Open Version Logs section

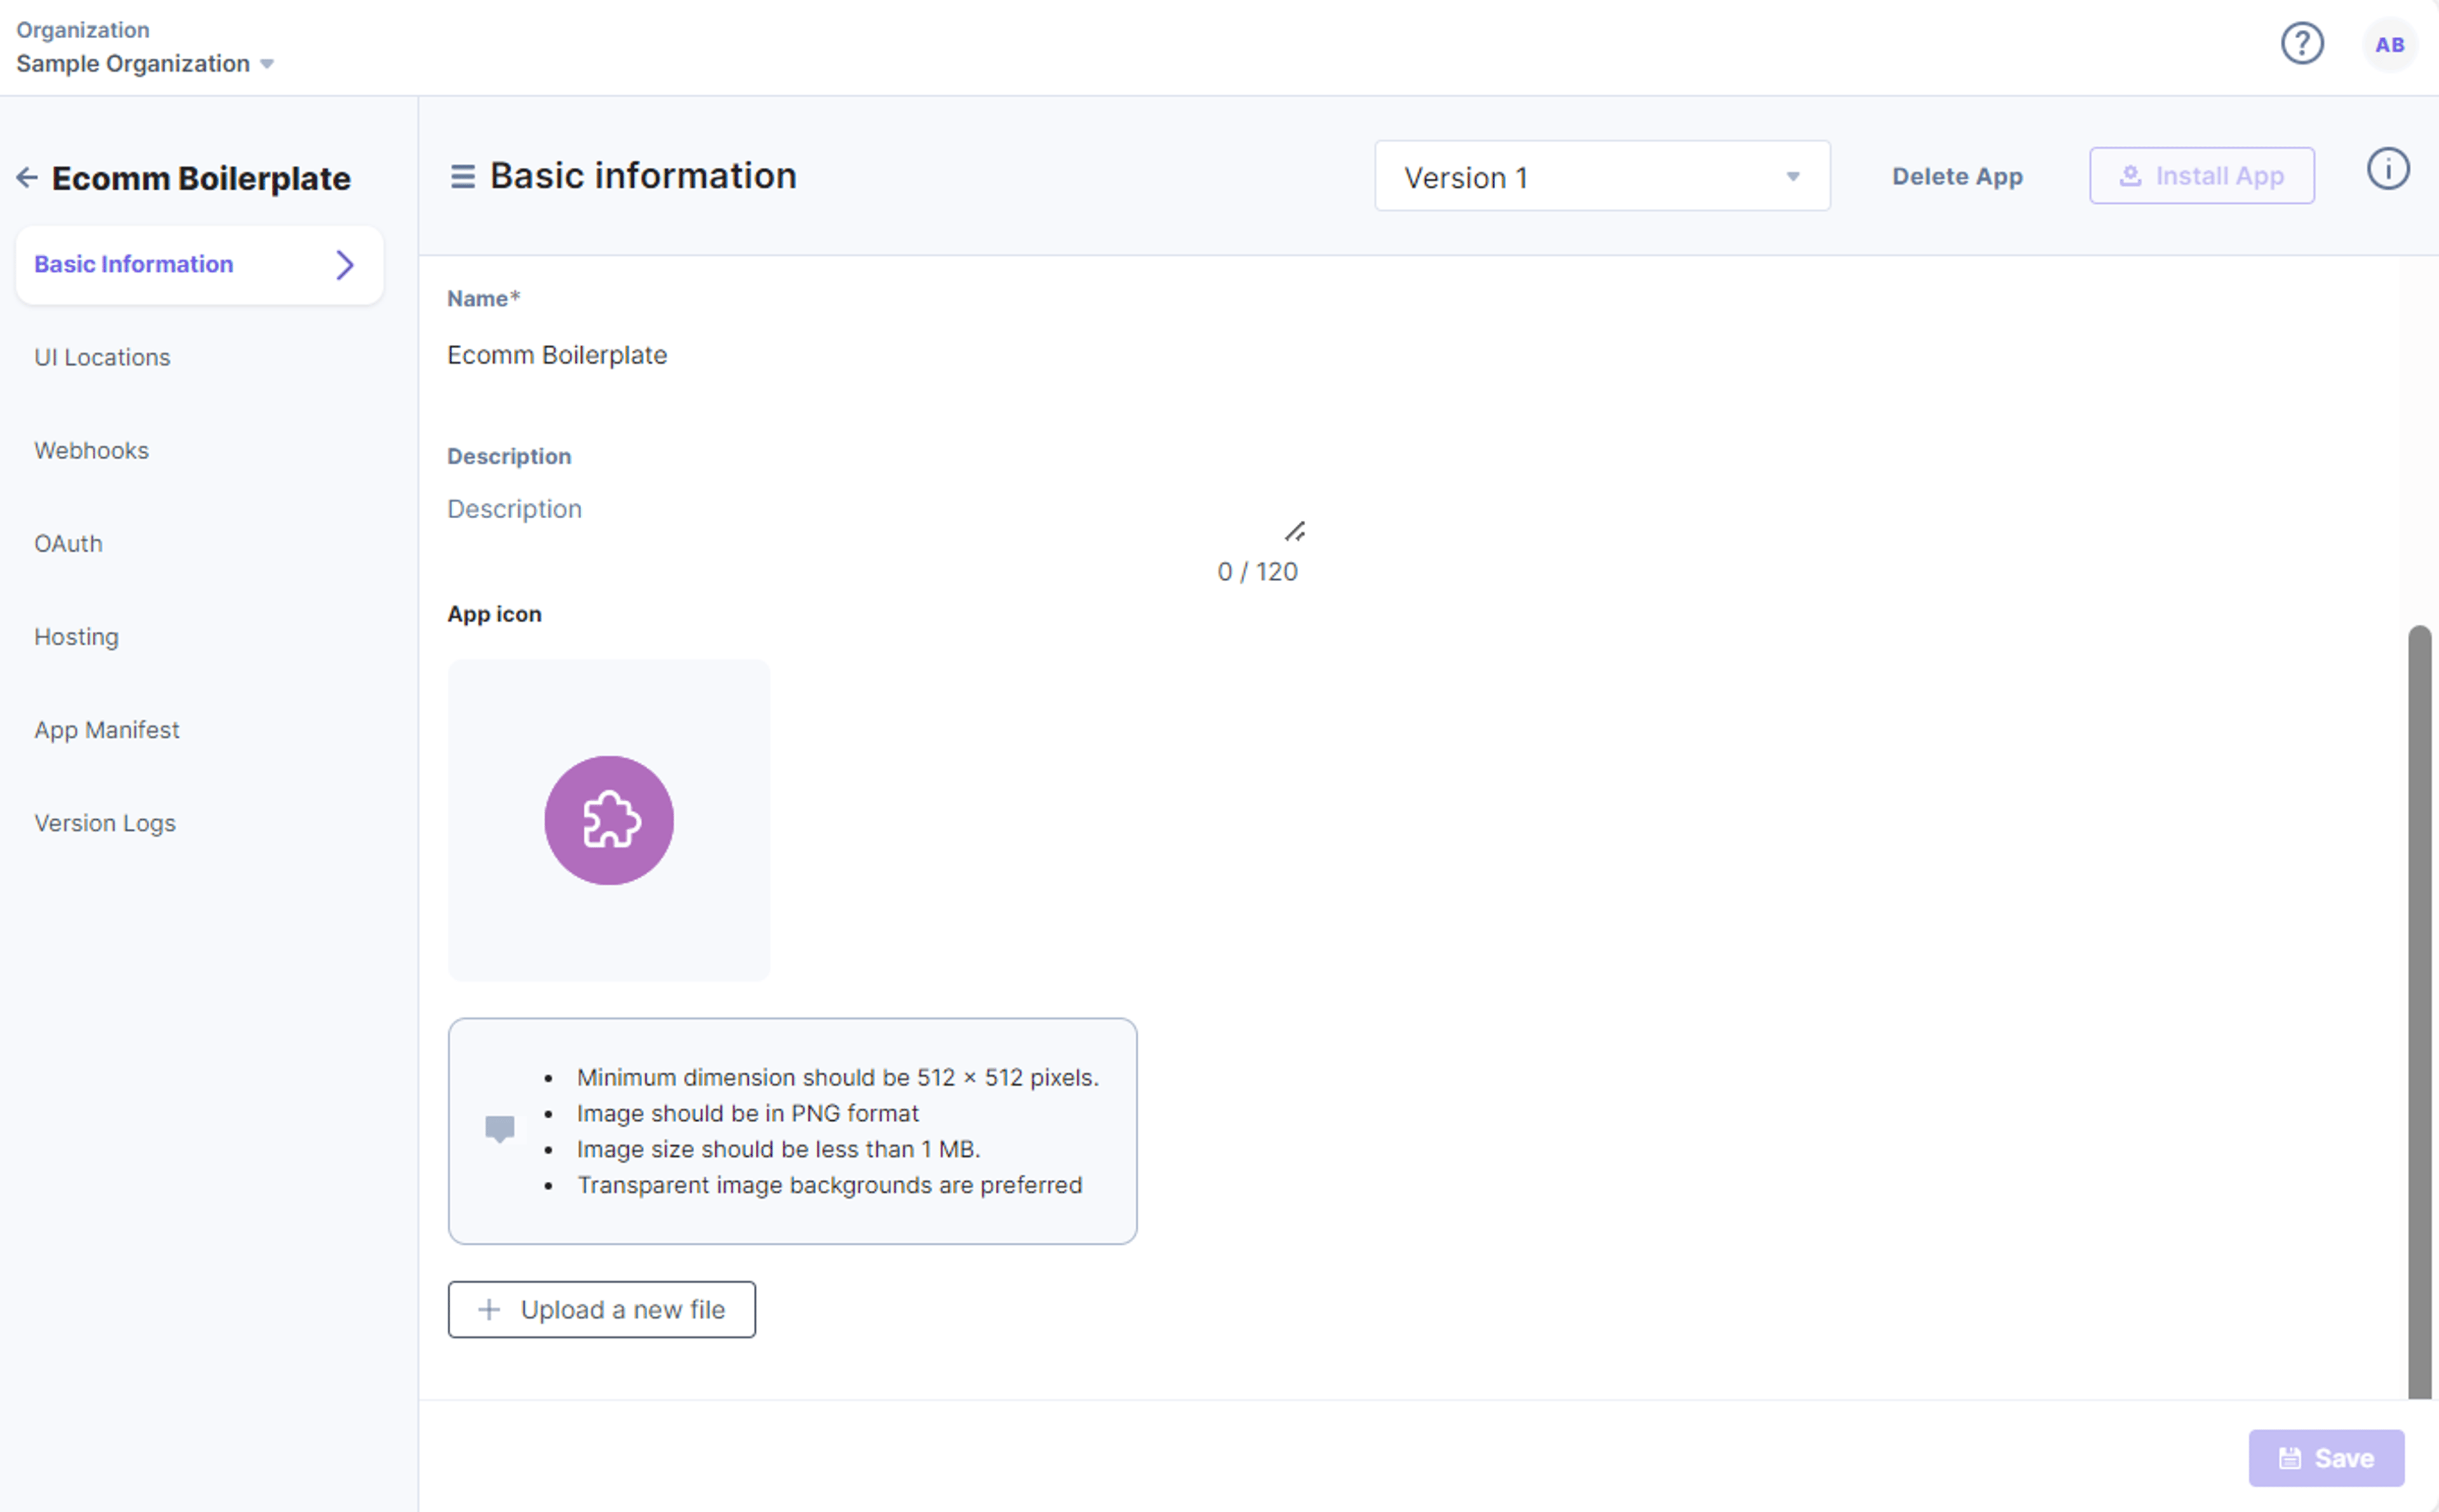(x=105, y=823)
